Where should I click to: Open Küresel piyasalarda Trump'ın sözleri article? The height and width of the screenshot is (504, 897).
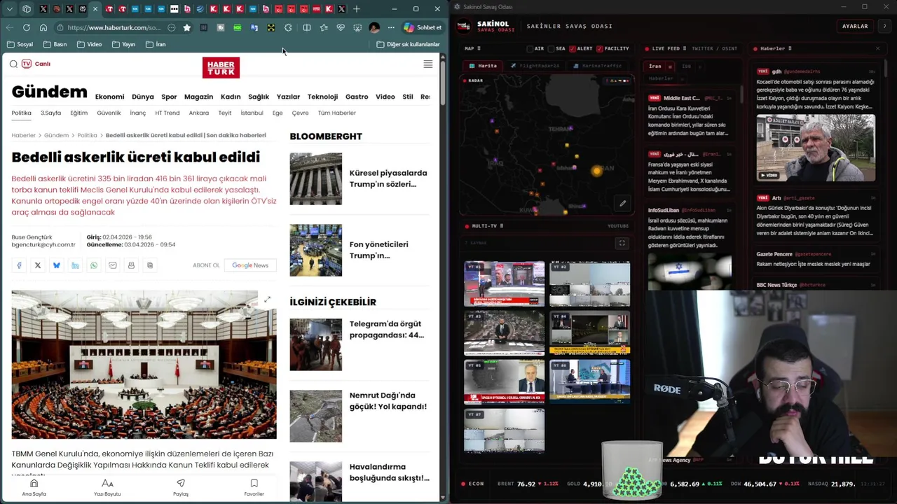coord(359,178)
